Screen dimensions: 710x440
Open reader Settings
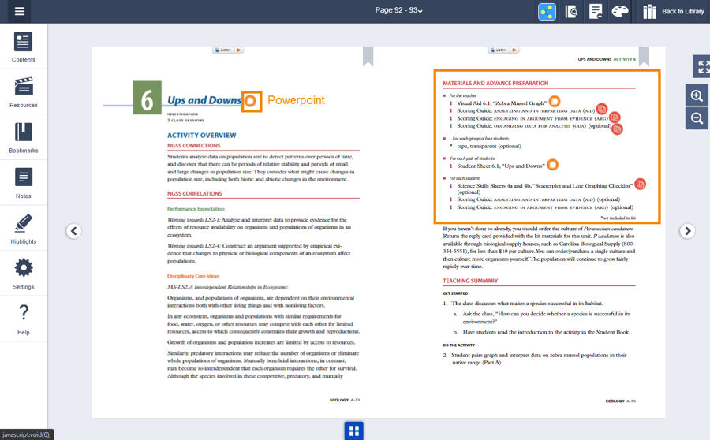point(23,274)
